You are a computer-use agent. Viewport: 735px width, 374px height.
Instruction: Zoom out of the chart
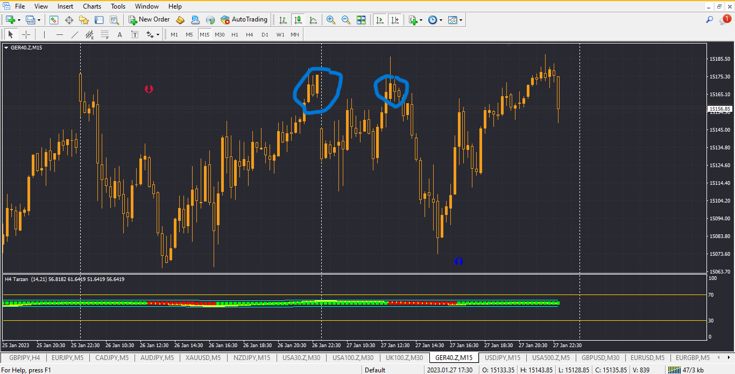point(346,20)
